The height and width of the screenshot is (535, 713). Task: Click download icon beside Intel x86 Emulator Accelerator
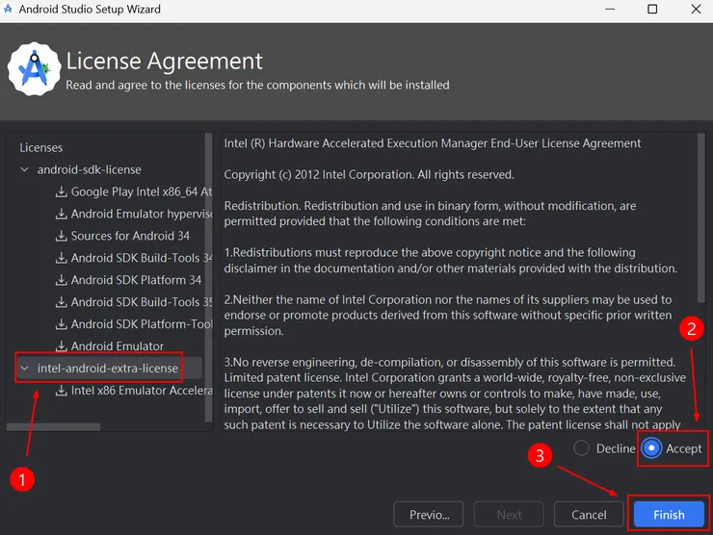click(x=61, y=391)
